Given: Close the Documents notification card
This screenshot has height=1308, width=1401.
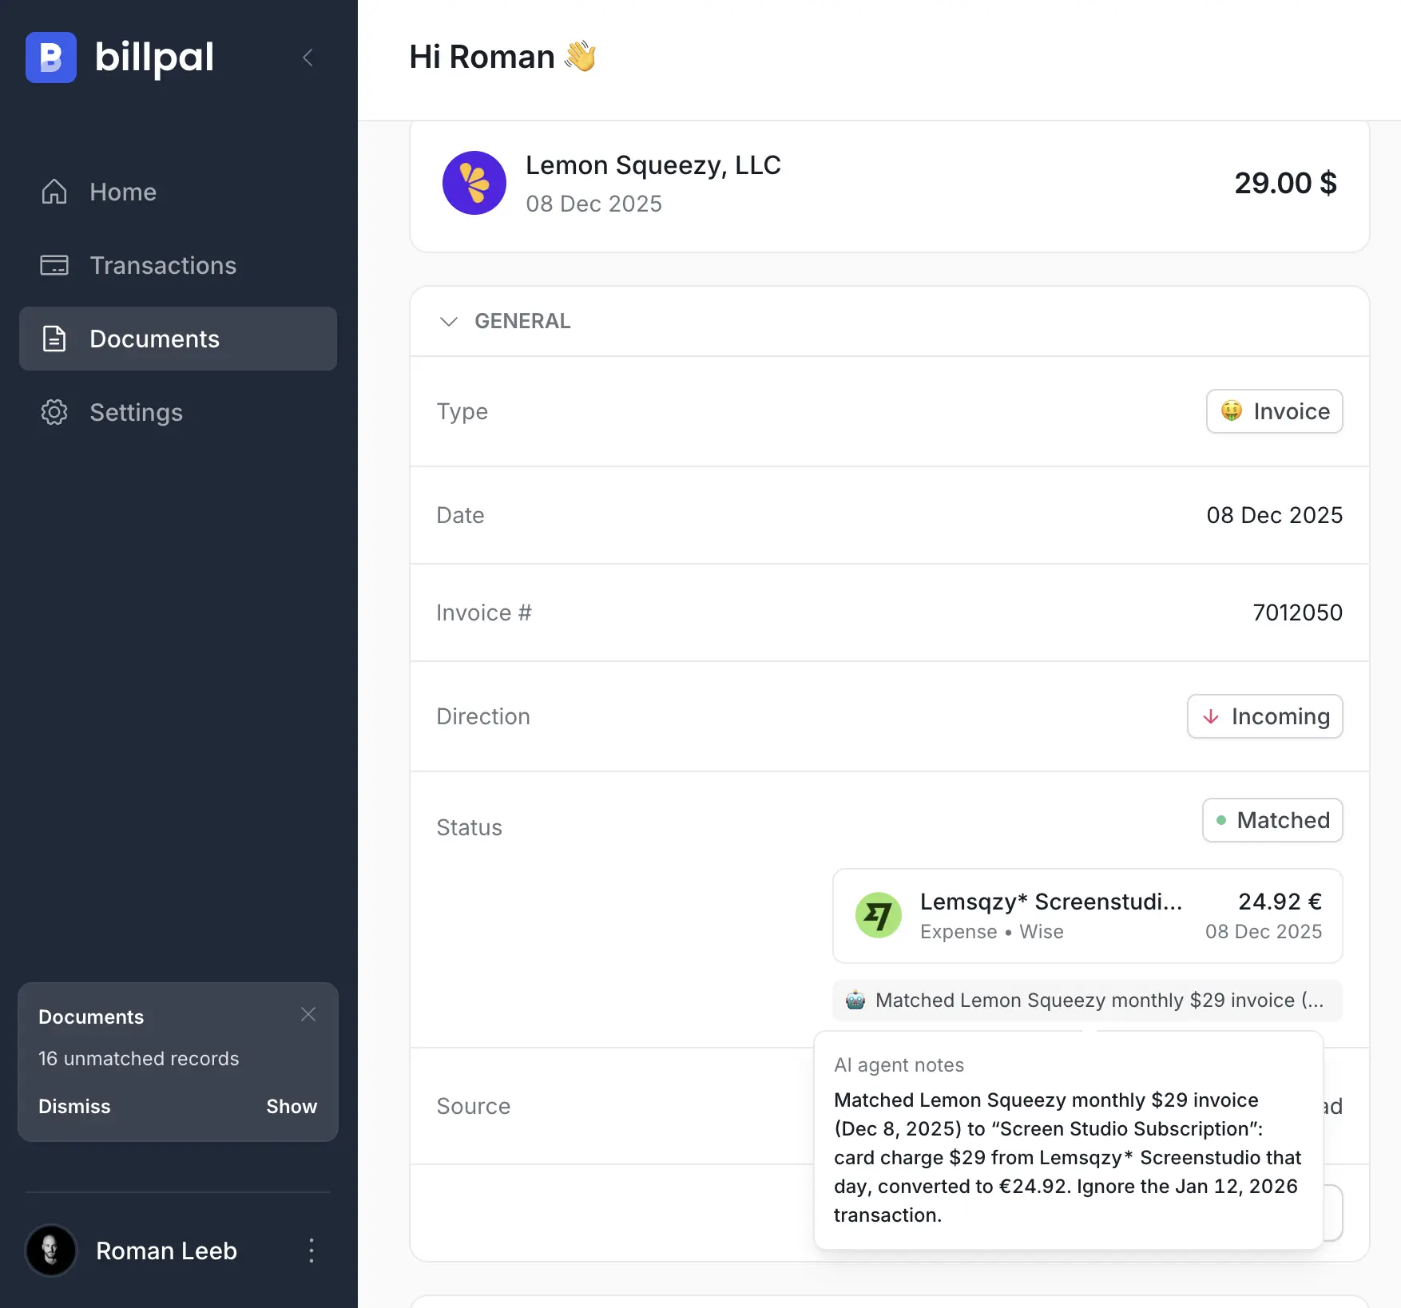Looking at the screenshot, I should point(308,1014).
